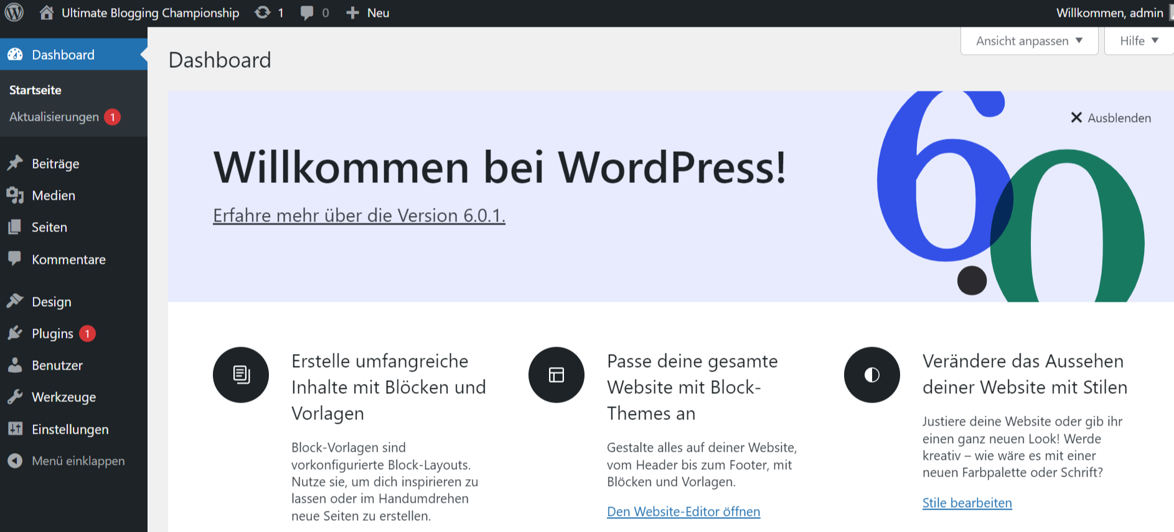Screen dimensions: 1174x532
Task: Click the Dashboard page heading
Action: 220,60
